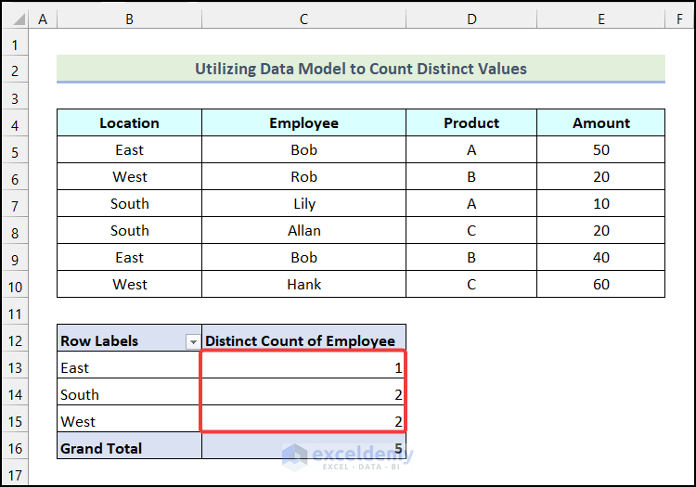
Task: Select the Grand Total value cell
Action: tap(303, 449)
